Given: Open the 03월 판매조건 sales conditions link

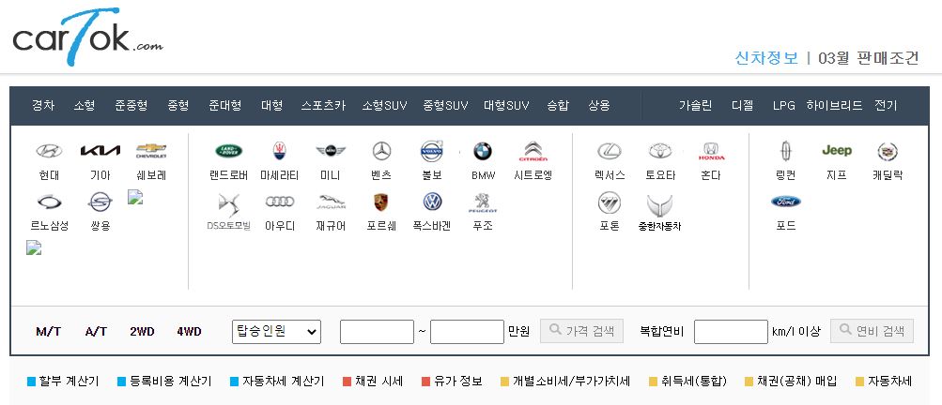Looking at the screenshot, I should 869,58.
